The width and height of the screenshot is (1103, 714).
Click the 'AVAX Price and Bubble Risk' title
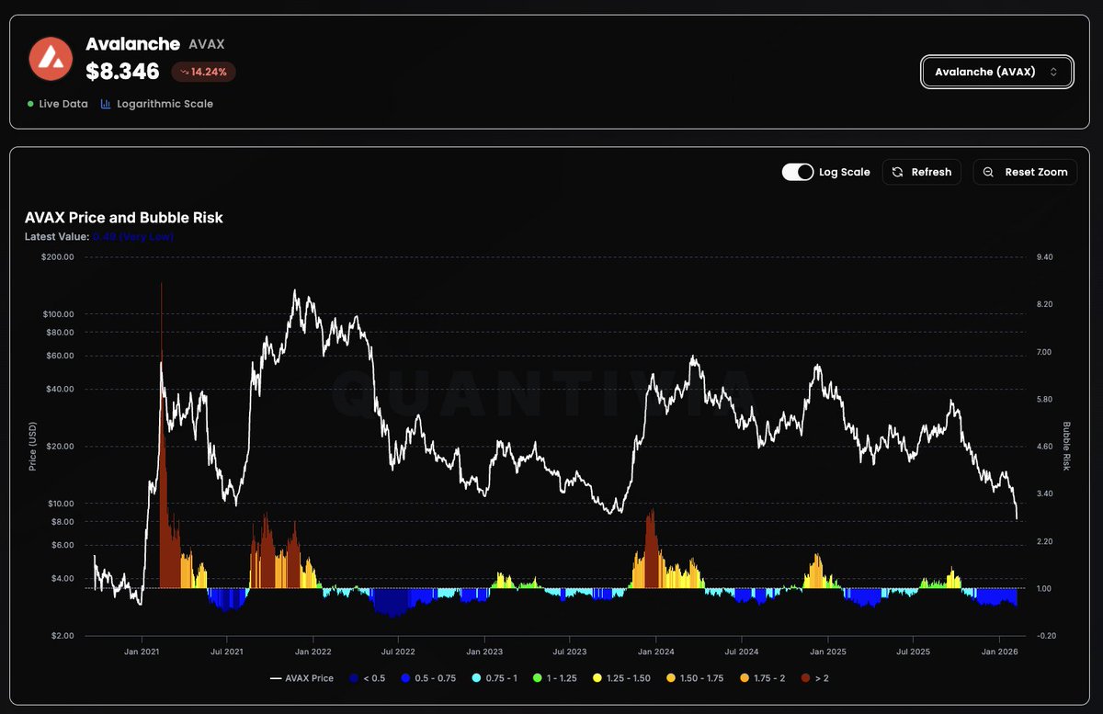click(x=124, y=218)
